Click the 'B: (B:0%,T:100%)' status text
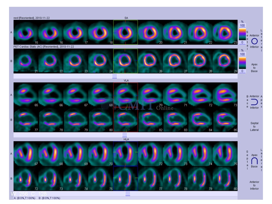Viewport: 272px width, 204px height. coord(49,198)
